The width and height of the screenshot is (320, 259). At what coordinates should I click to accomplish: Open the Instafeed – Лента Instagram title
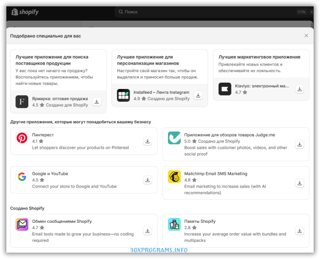tap(161, 92)
